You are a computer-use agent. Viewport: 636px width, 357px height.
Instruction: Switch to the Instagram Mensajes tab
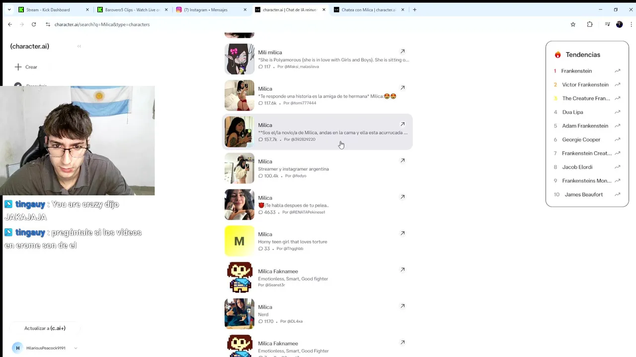pyautogui.click(x=211, y=9)
